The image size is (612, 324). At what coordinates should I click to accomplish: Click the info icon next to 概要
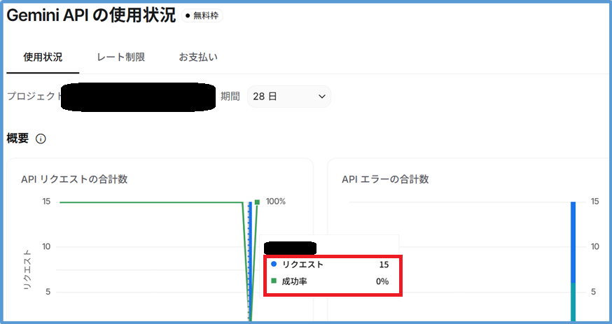[41, 139]
